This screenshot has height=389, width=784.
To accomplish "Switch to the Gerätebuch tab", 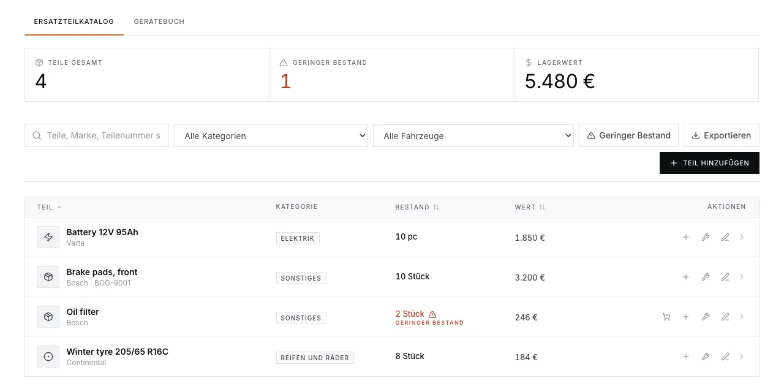I will pos(159,21).
